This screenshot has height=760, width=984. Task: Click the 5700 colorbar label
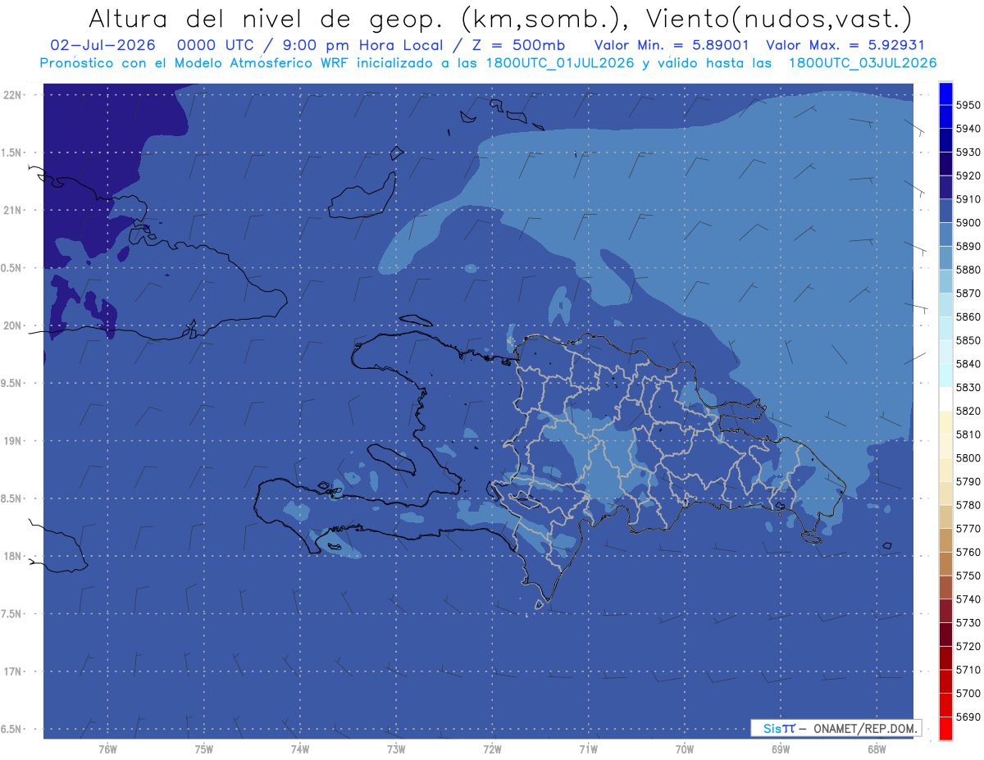(x=968, y=693)
